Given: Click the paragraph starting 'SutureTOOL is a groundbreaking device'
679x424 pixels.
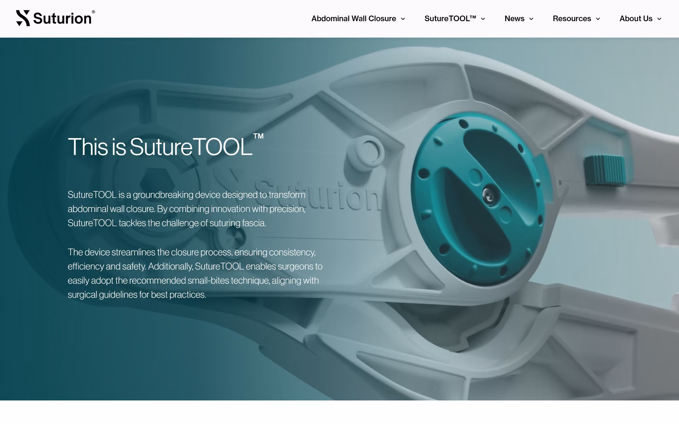Looking at the screenshot, I should click(x=187, y=209).
